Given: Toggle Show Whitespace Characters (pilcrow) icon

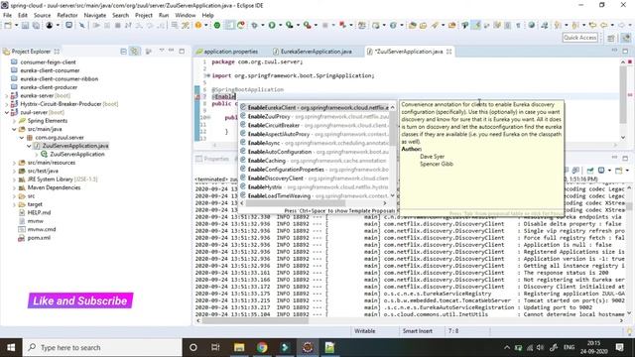Looking at the screenshot, I should pyautogui.click(x=518, y=25).
